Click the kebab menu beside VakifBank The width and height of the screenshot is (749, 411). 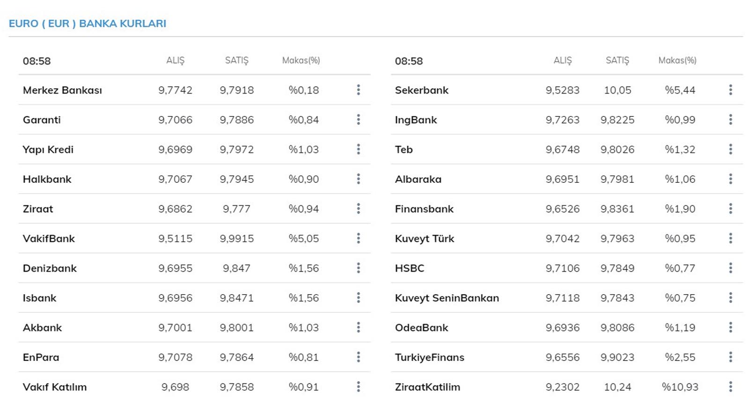tap(359, 238)
